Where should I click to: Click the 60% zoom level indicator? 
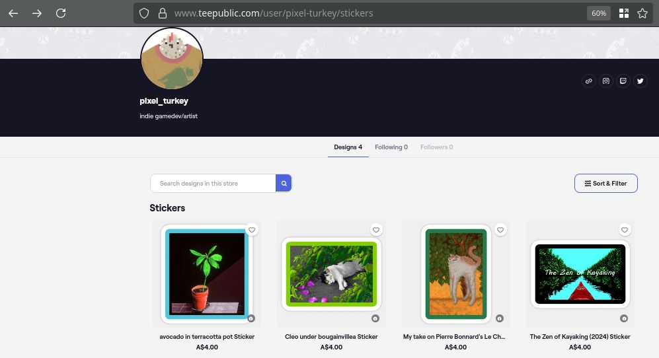point(598,13)
